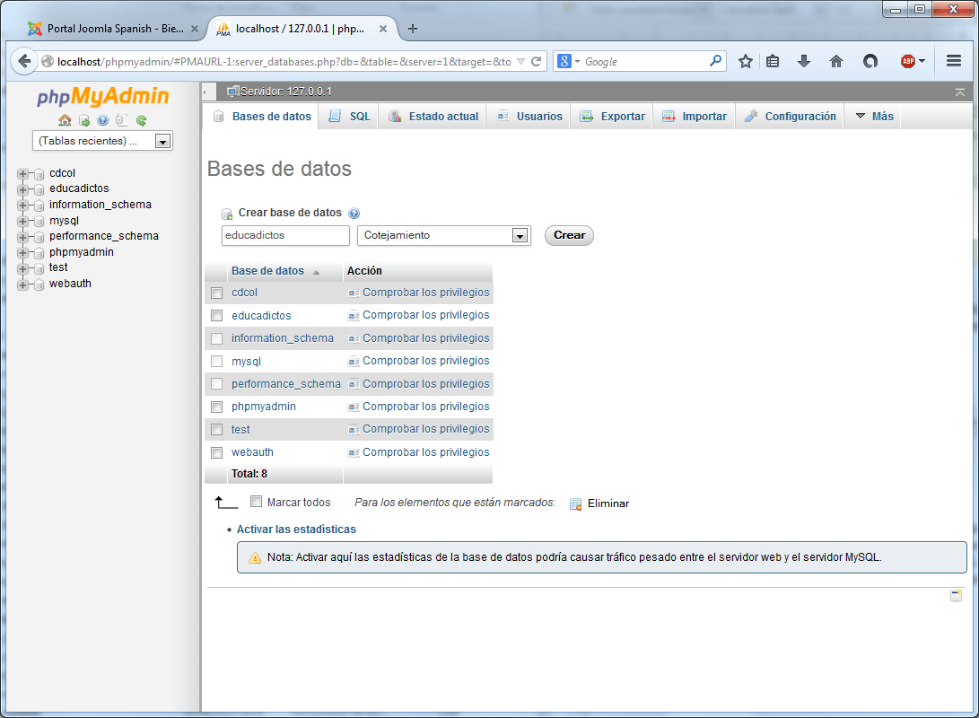
Task: Expand the test tree node
Action: pos(22,268)
